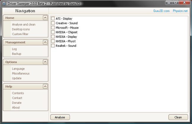The width and height of the screenshot is (192, 124).
Task: Click the Home section header
Action: [25, 18]
